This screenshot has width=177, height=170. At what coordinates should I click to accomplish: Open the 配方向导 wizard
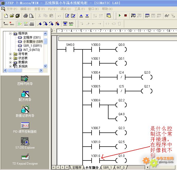pos(25,95)
